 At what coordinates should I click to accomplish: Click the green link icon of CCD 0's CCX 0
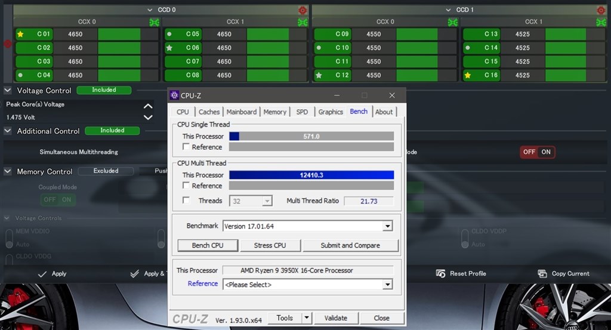pos(155,22)
